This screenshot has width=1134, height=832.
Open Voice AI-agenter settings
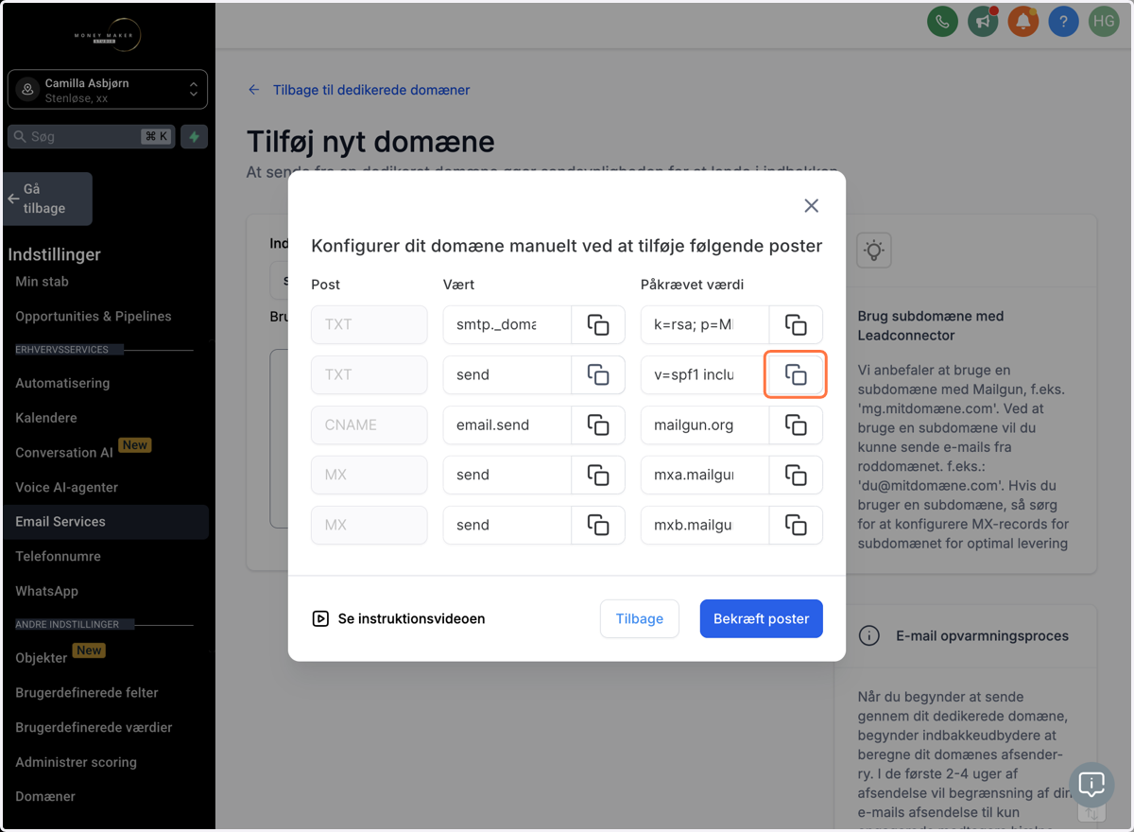[66, 487]
